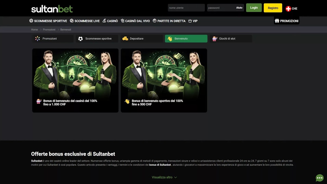The width and height of the screenshot is (327, 184).
Task: Click the Swiss flag icon
Action: (288, 8)
